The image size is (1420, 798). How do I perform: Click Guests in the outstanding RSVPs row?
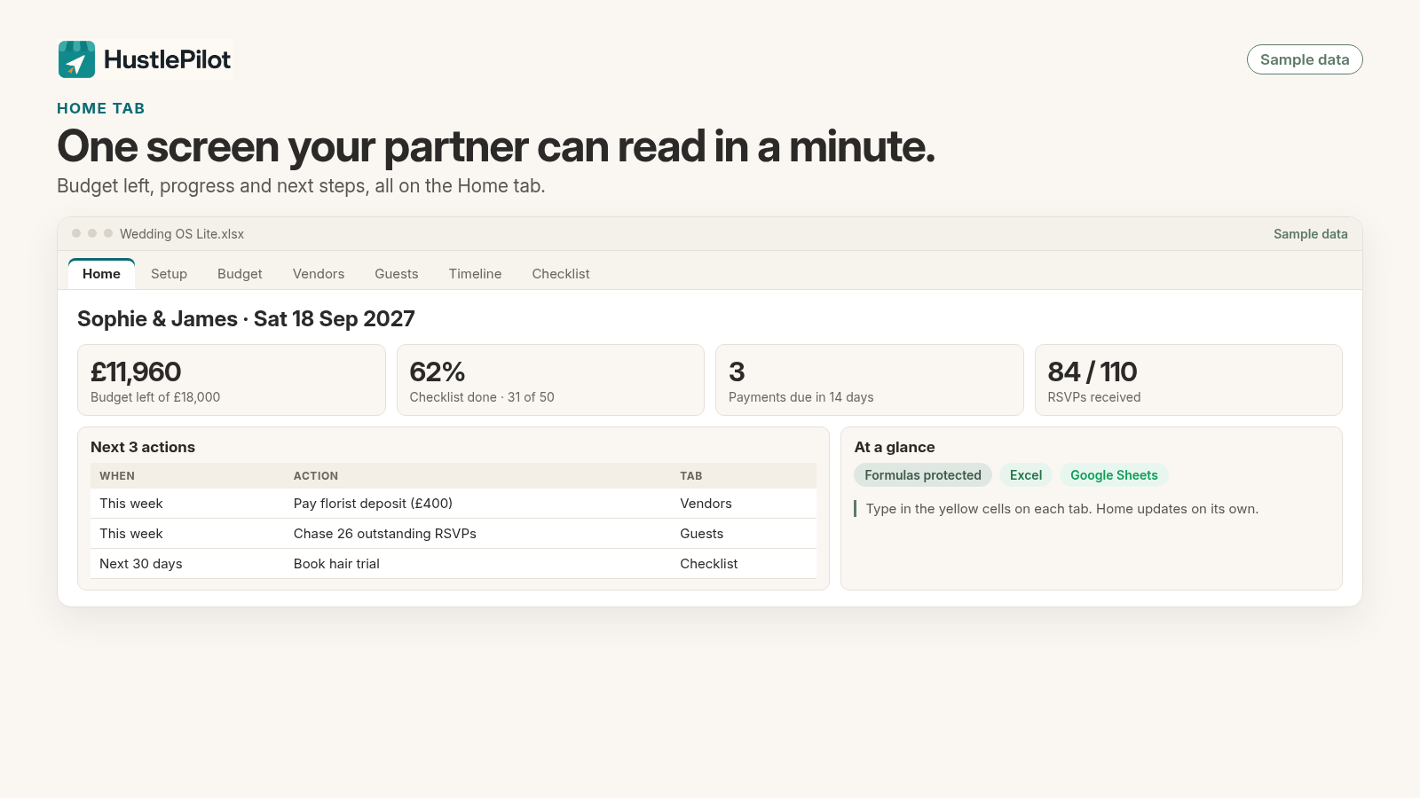(702, 534)
